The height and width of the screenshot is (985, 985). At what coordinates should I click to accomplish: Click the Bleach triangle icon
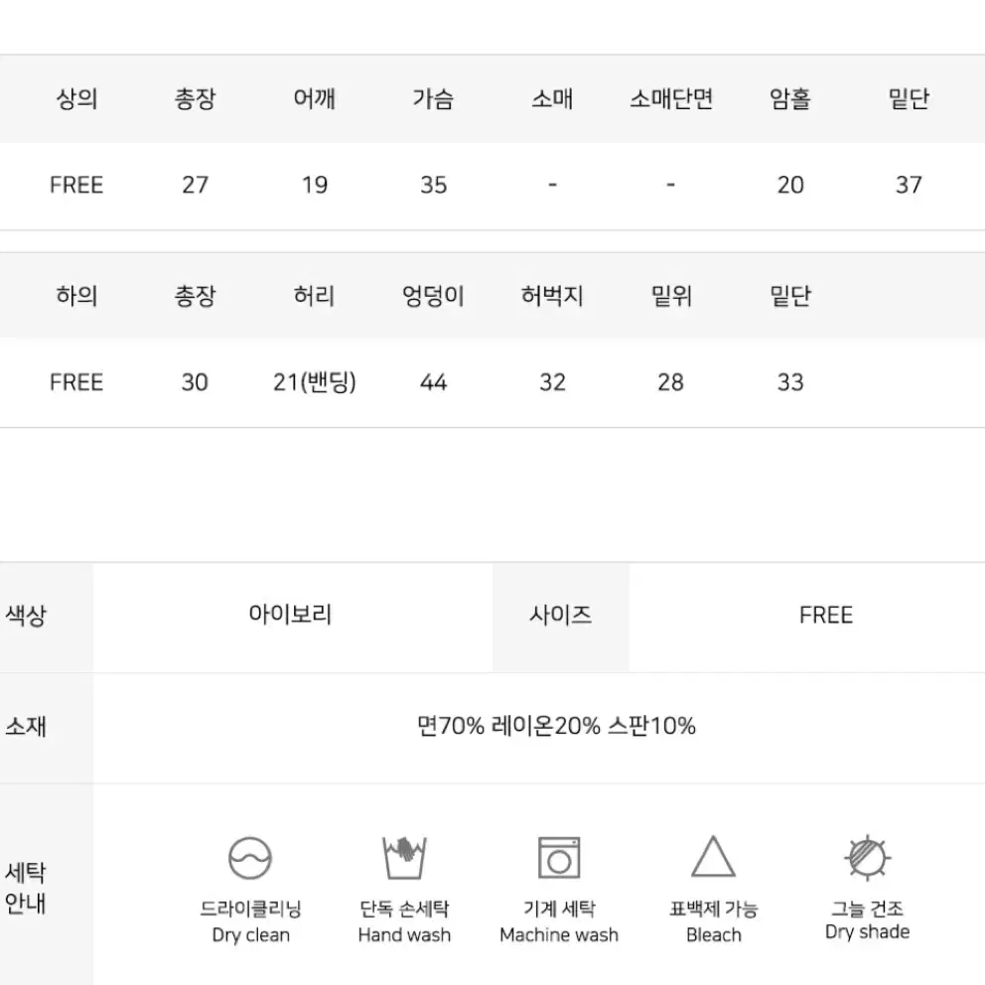click(x=713, y=856)
